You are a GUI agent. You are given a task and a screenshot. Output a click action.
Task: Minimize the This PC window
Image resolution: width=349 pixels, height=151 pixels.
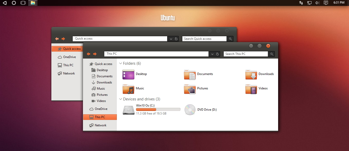click(x=251, y=46)
